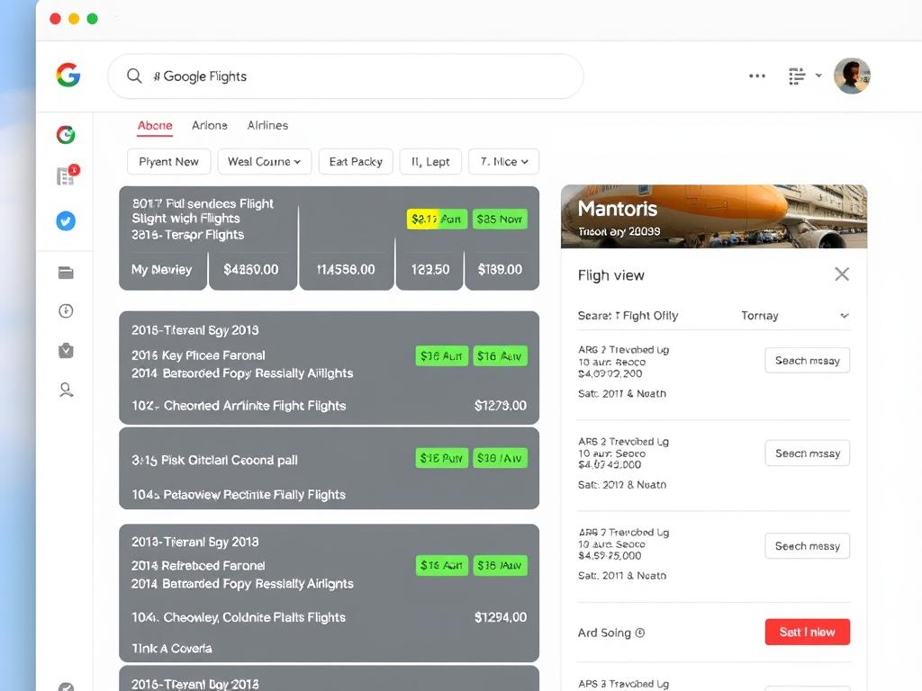Click the clock history icon in the sidebar
Viewport: 922px width, 691px height.
[65, 310]
